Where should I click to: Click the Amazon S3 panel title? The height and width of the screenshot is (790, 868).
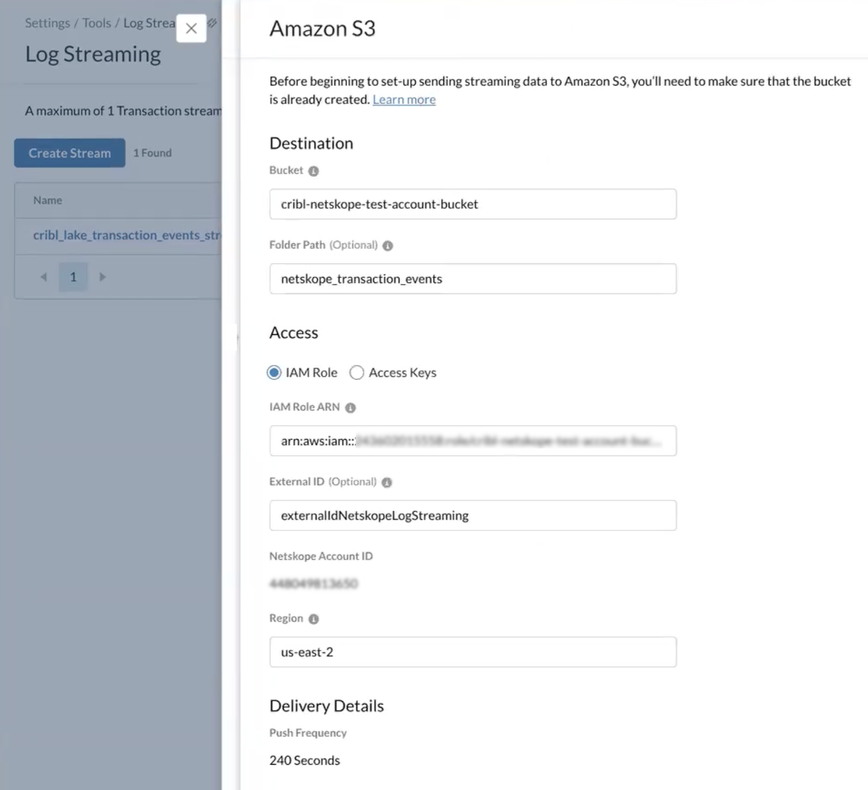click(x=322, y=29)
